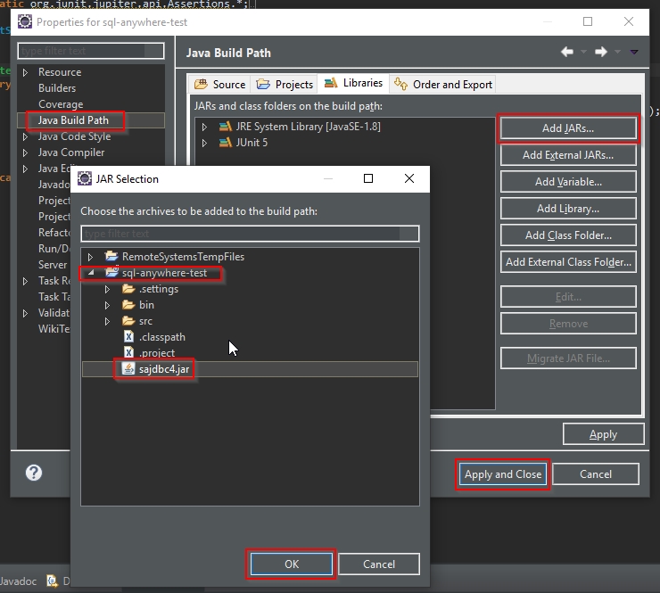Expand the .settings folder
Screen dimensions: 660x593
(107, 289)
